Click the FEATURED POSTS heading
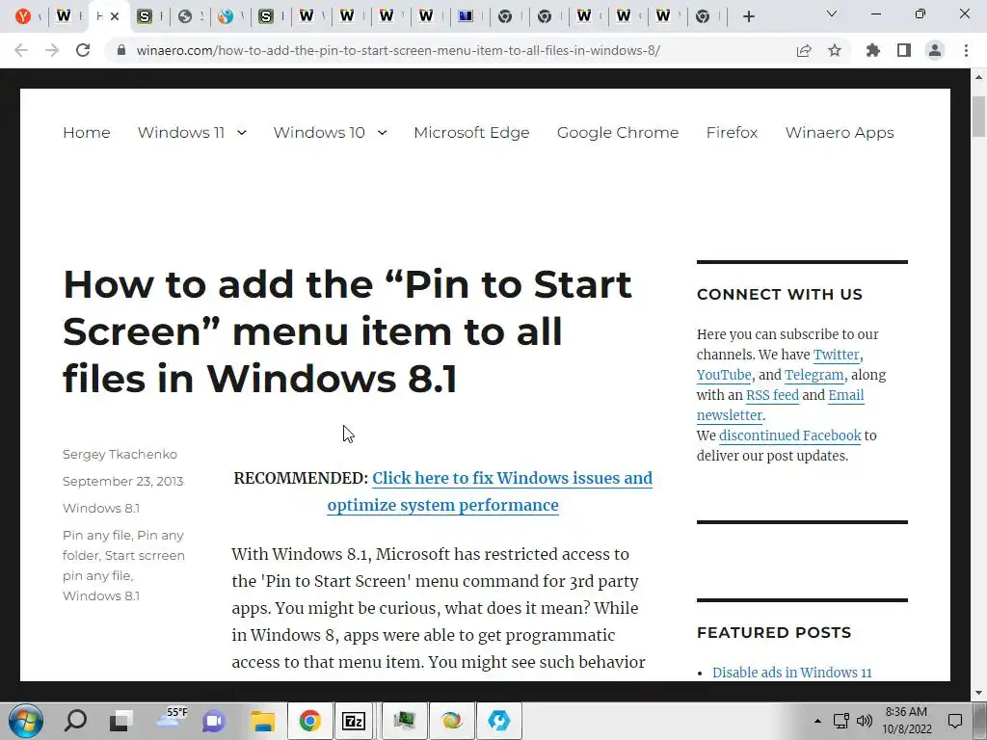 click(x=774, y=632)
